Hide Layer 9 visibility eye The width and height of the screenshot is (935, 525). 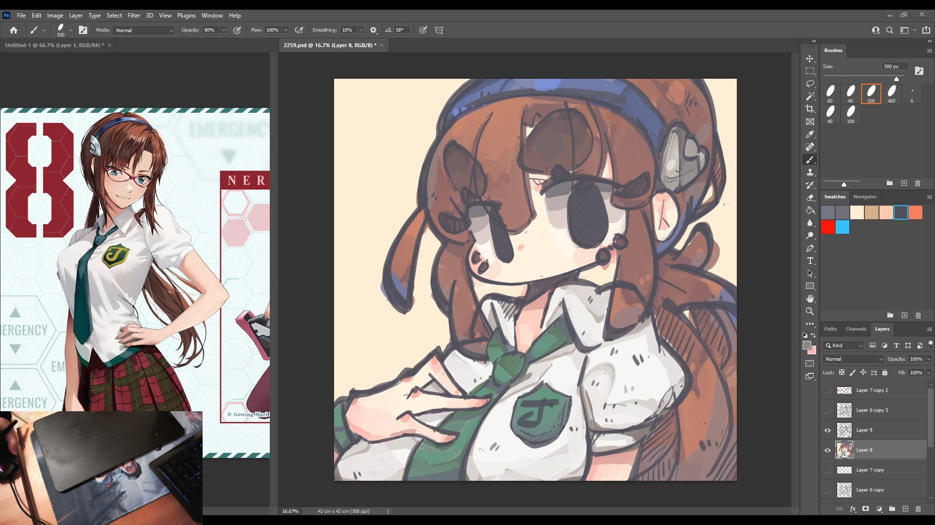[827, 430]
